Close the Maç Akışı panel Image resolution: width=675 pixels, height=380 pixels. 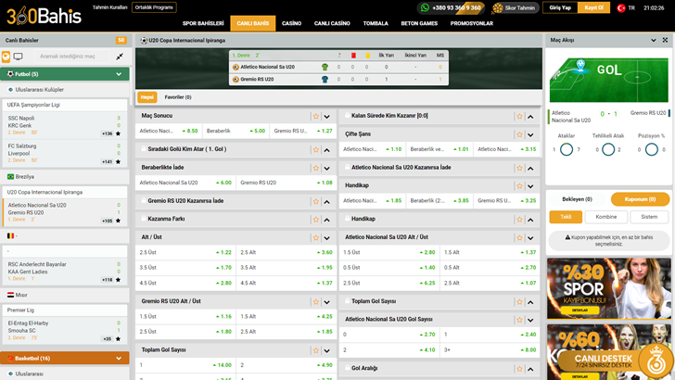point(665,40)
